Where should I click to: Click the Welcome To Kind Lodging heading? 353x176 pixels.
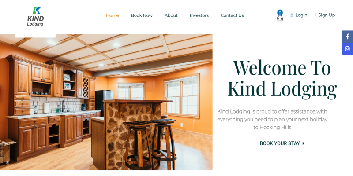282,79
